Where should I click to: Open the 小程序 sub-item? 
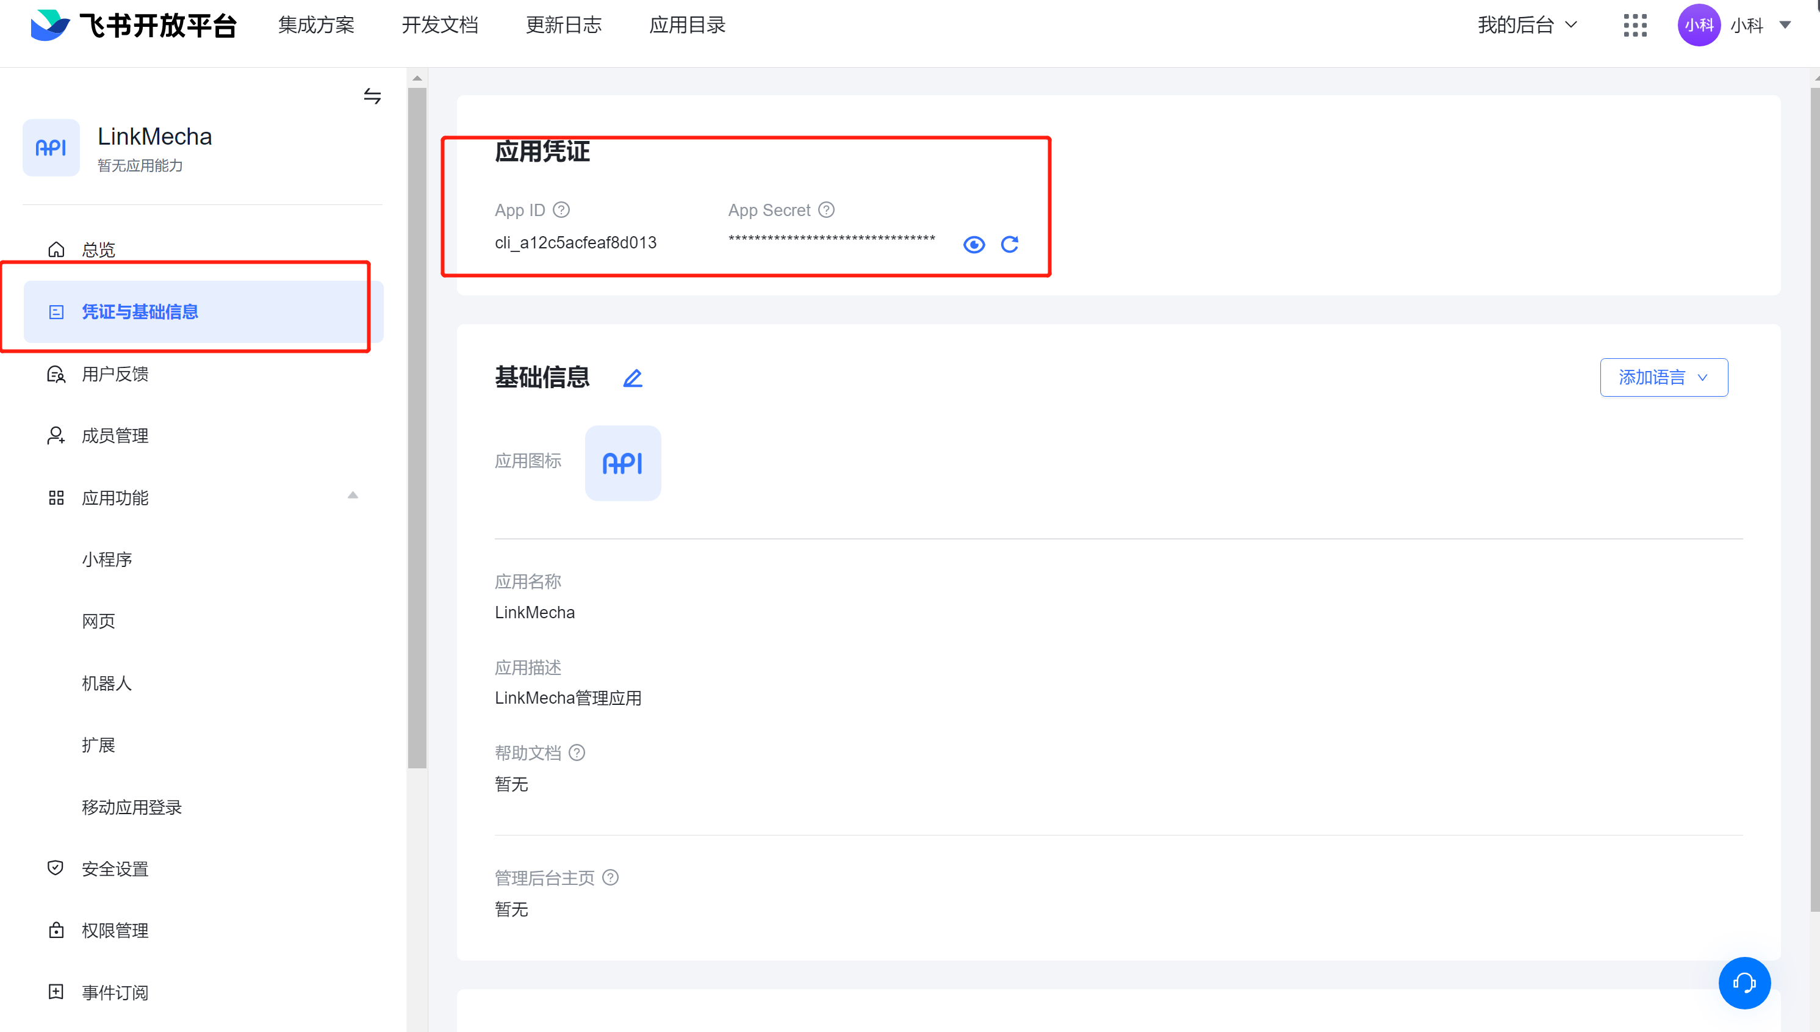(107, 560)
